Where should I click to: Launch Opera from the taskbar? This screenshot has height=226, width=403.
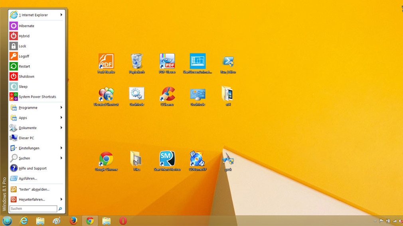(123, 220)
